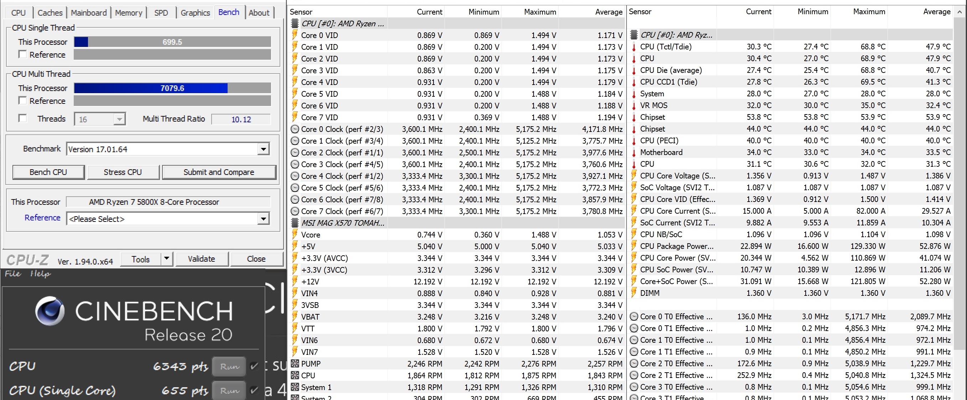967x400 pixels.
Task: Click the clock icon for Core 0 Clock
Action: [x=295, y=129]
